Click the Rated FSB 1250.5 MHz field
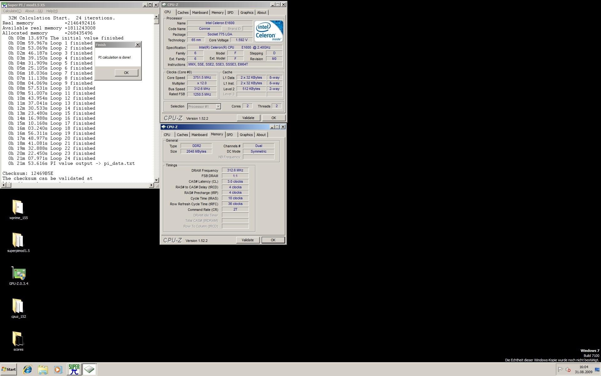Image resolution: width=601 pixels, height=376 pixels. [x=202, y=94]
